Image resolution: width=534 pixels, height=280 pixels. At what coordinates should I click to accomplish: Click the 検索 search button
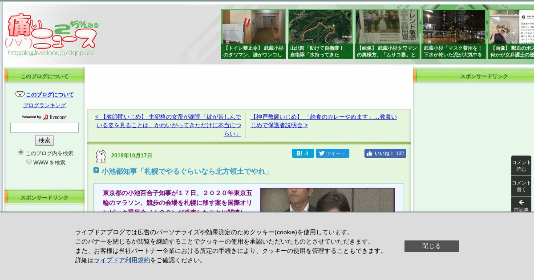44,140
